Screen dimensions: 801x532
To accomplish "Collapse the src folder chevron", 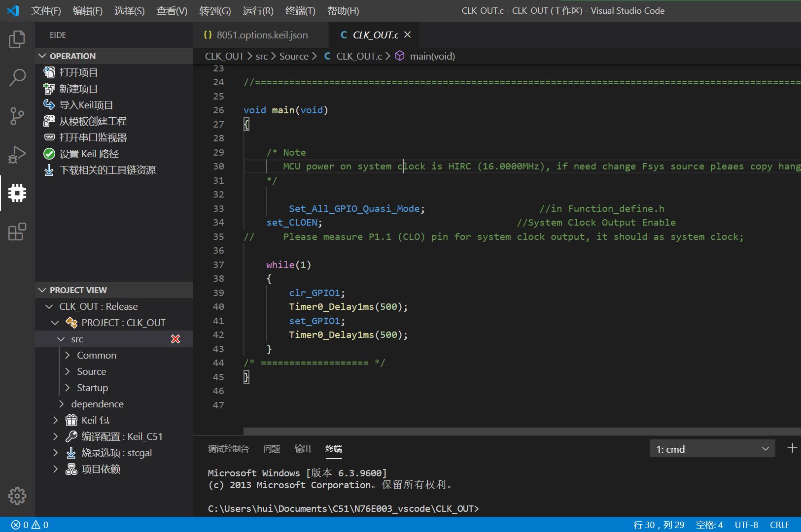I will tap(61, 339).
